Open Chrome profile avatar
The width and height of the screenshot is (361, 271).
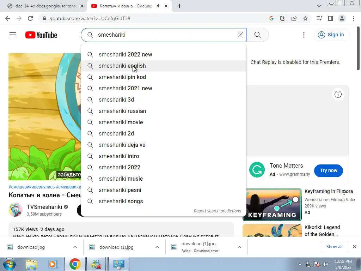(342, 18)
